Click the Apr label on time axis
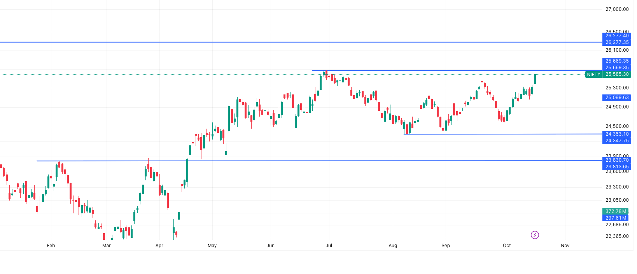637x274 pixels. [x=159, y=246]
